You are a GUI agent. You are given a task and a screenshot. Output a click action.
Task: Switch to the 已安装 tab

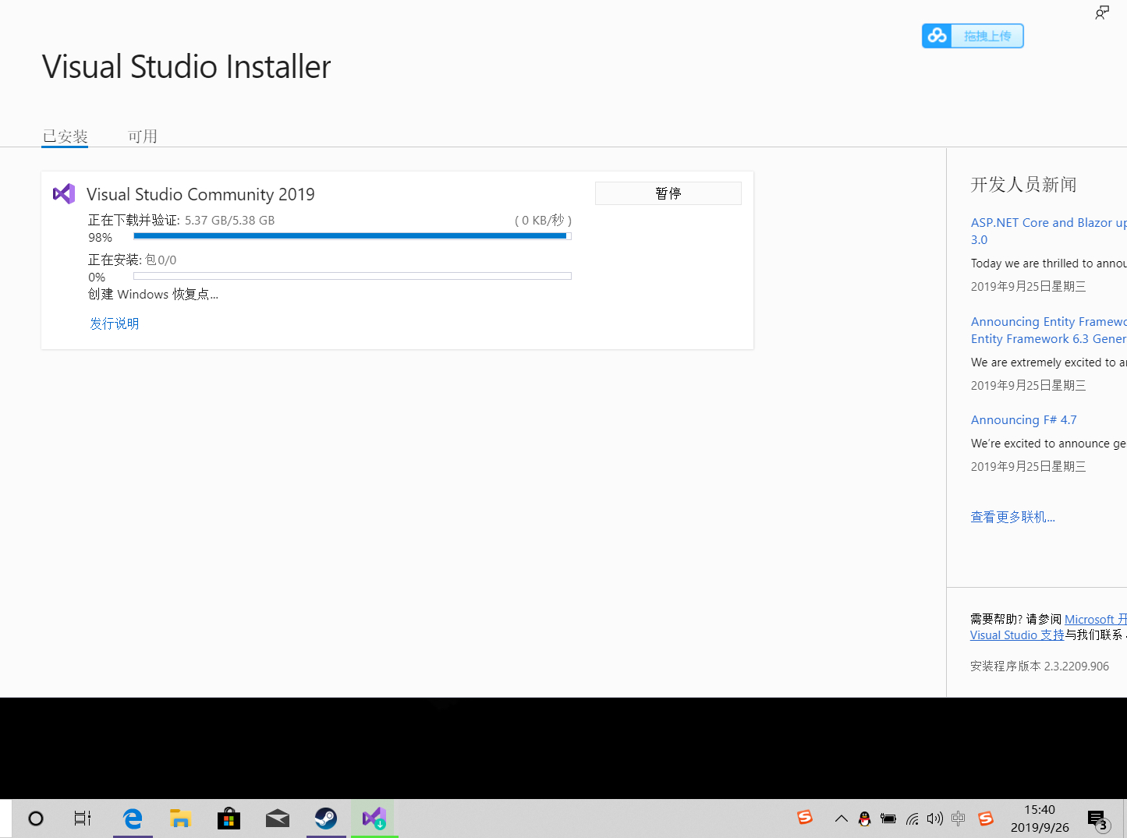65,136
